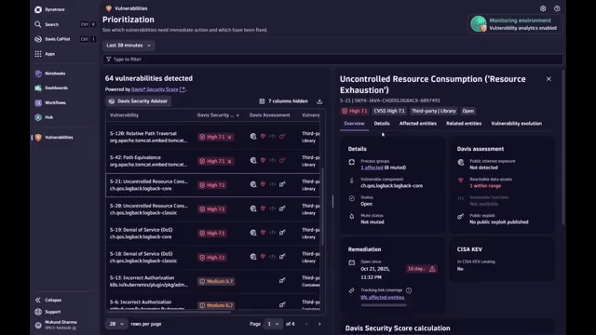Open the page number dropdown
This screenshot has width=596, height=335.
(x=273, y=324)
